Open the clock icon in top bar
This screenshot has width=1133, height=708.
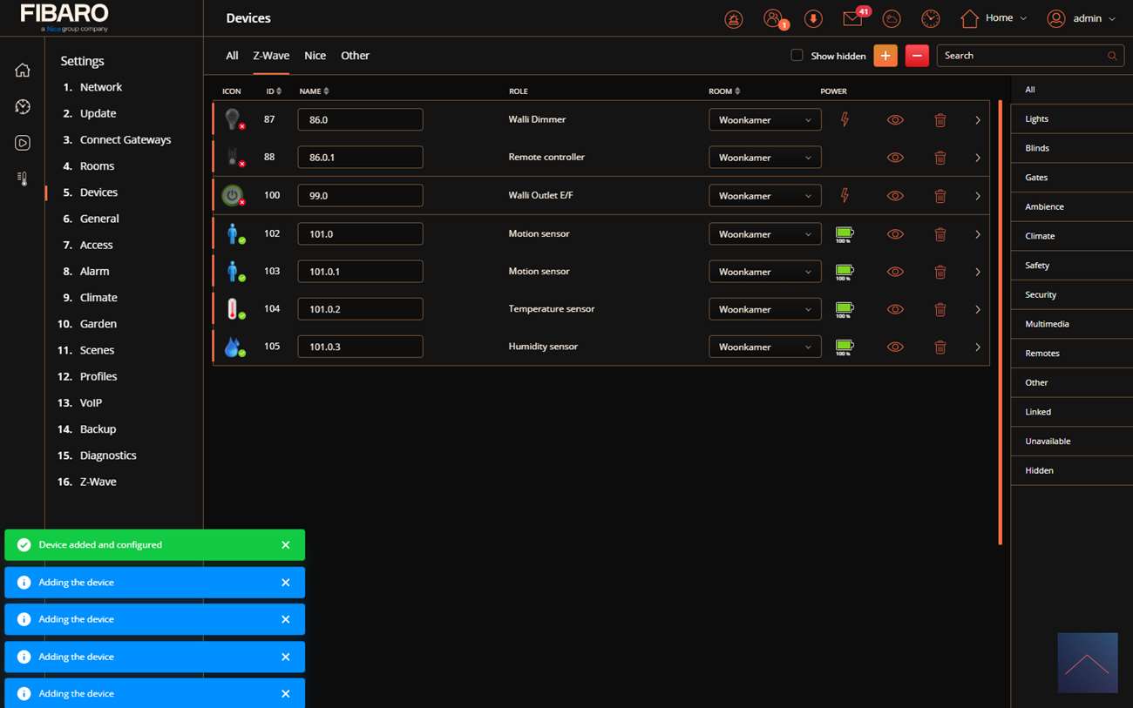[x=930, y=19]
